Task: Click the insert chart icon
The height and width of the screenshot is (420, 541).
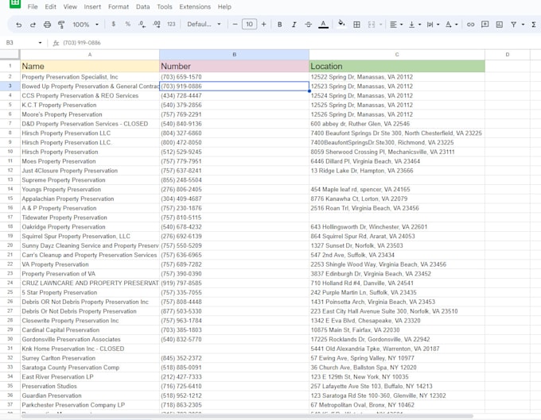Action: pos(498,25)
